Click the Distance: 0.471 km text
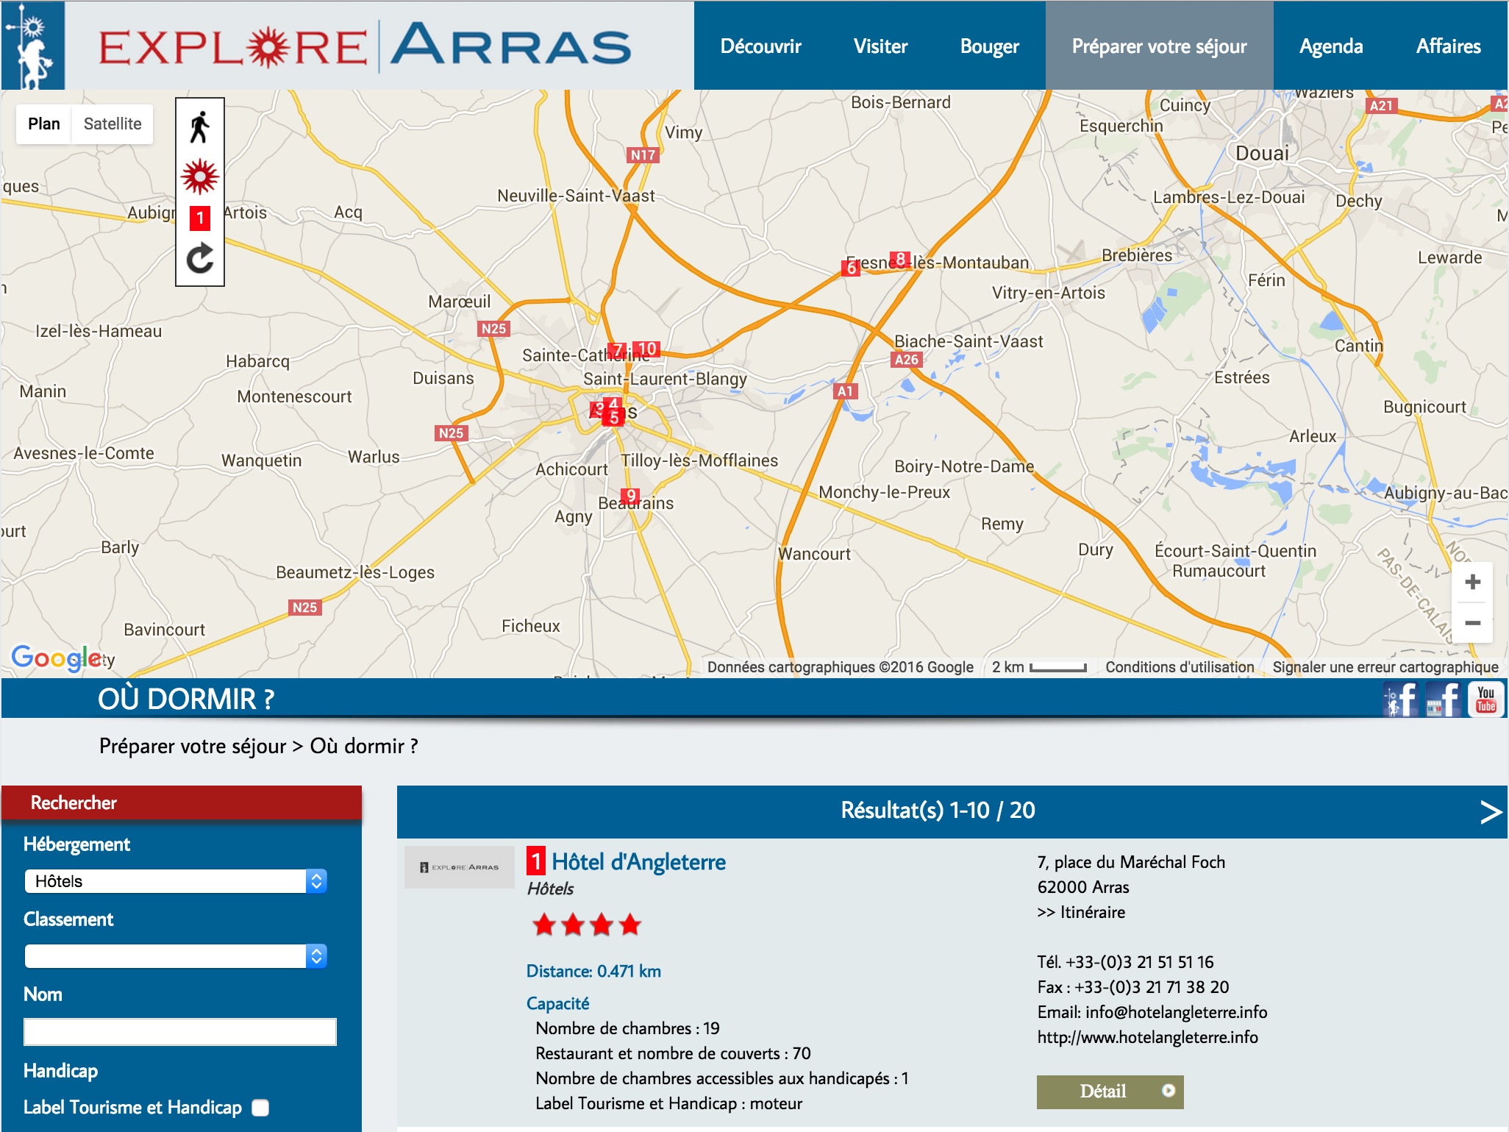Viewport: 1509px width, 1132px height. coord(593,971)
